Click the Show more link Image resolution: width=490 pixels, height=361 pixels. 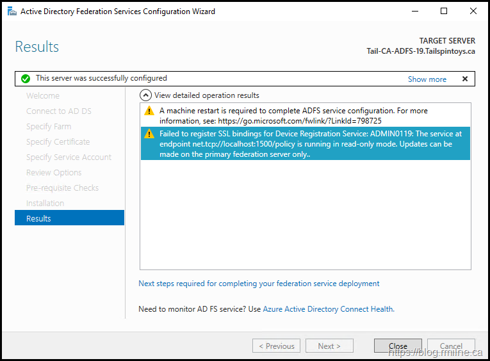(427, 79)
